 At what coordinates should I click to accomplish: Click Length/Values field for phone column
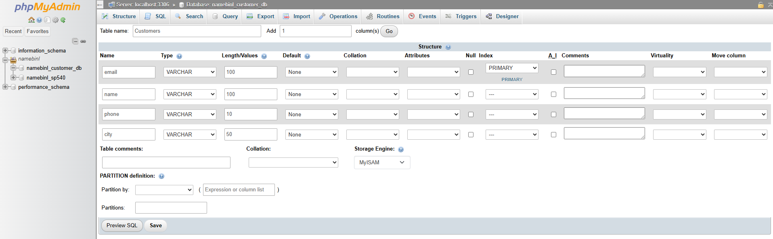click(x=251, y=114)
